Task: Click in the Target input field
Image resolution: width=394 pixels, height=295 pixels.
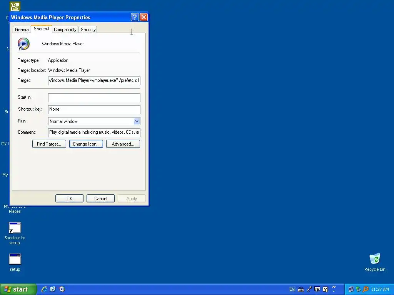Action: point(94,81)
